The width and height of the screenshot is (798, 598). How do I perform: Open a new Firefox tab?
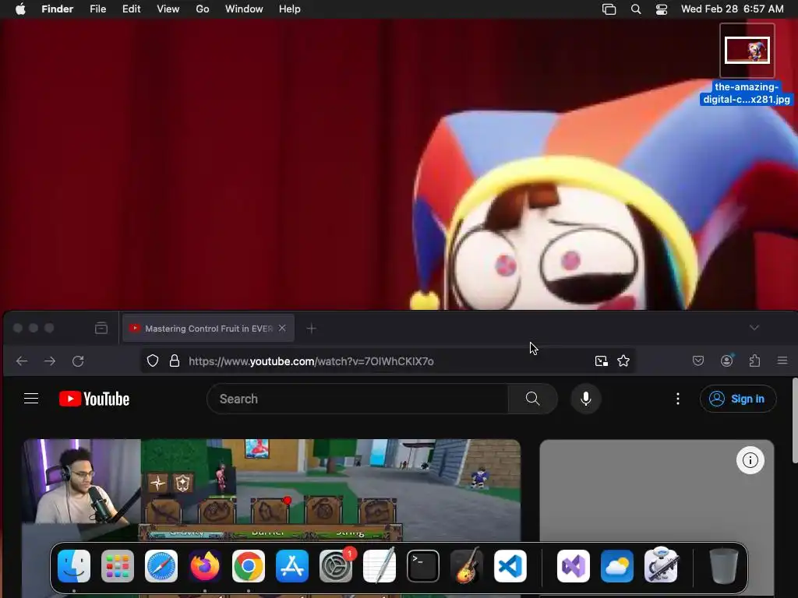coord(312,329)
